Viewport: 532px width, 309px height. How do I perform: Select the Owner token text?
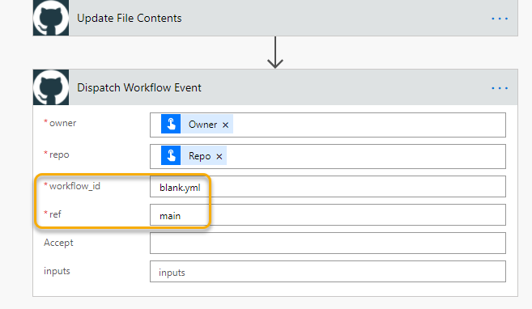[202, 125]
